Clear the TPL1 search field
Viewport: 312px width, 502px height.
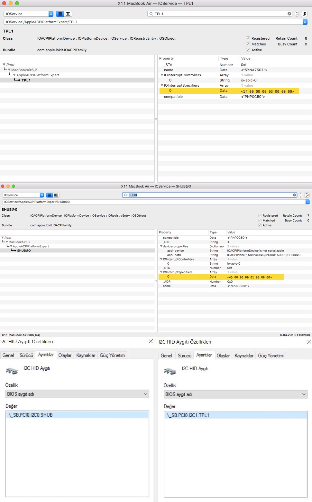(289, 14)
